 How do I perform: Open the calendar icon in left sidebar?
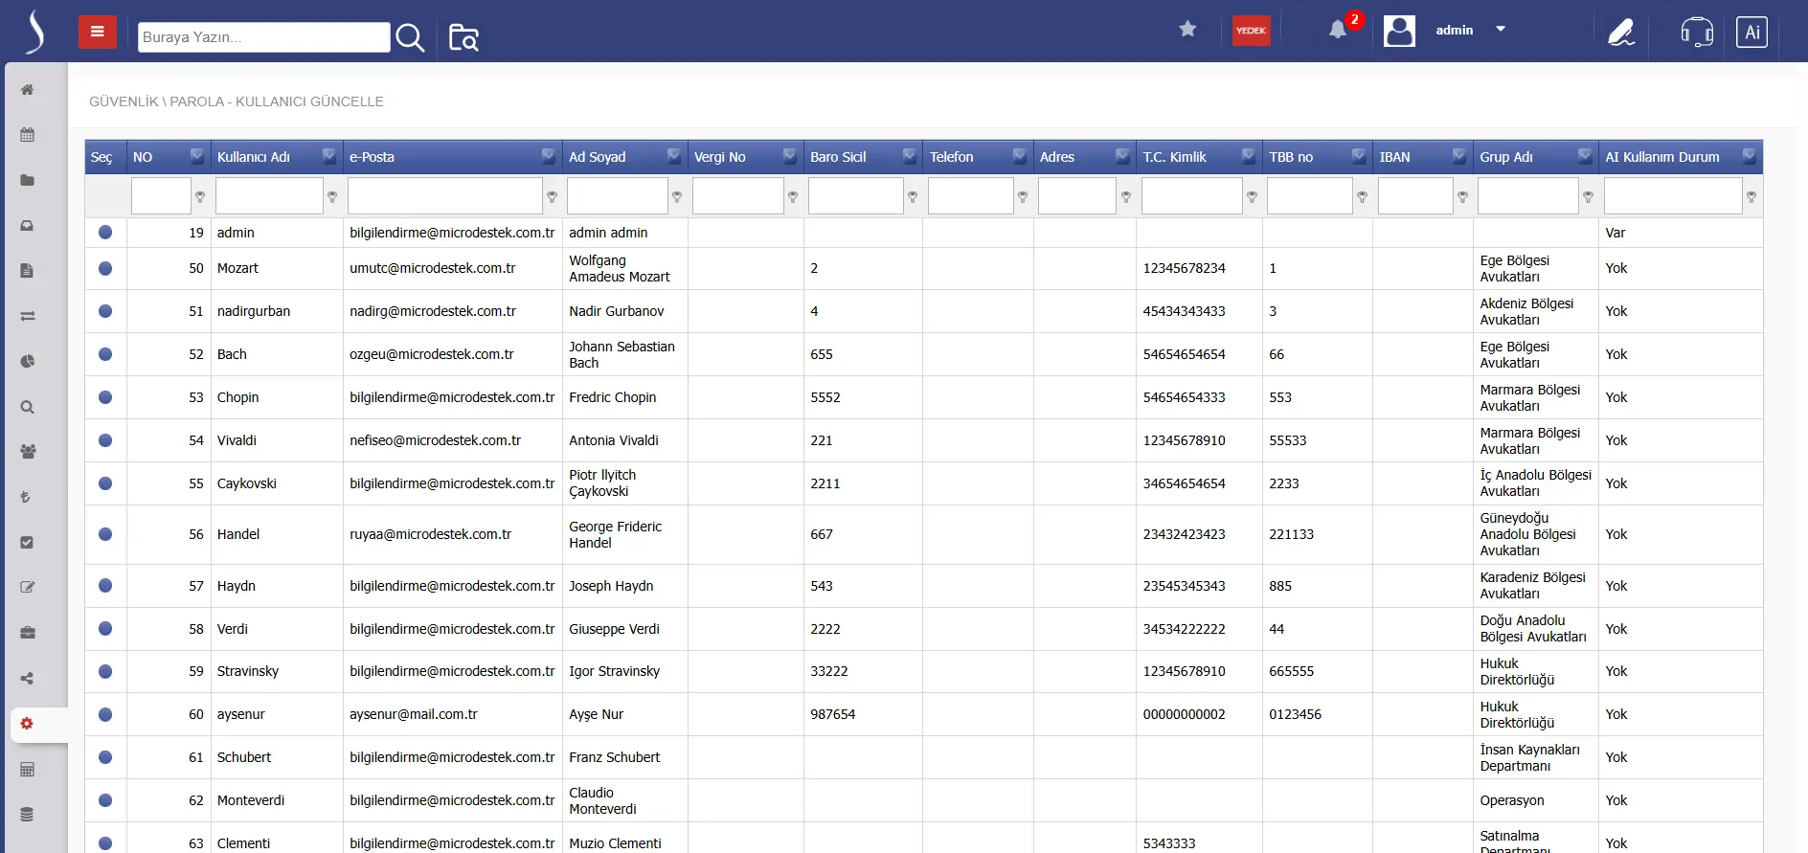point(28,135)
